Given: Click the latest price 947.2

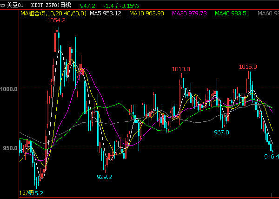Looking at the screenshot, I should [x=88, y=6].
